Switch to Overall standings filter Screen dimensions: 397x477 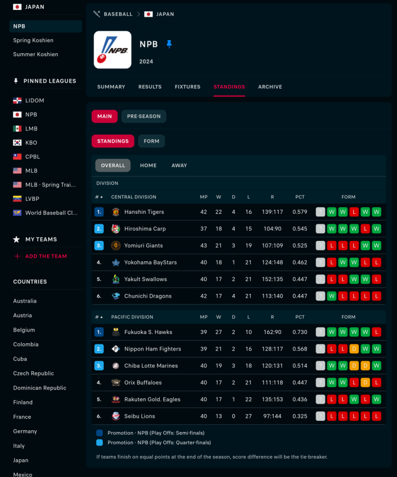(x=113, y=166)
